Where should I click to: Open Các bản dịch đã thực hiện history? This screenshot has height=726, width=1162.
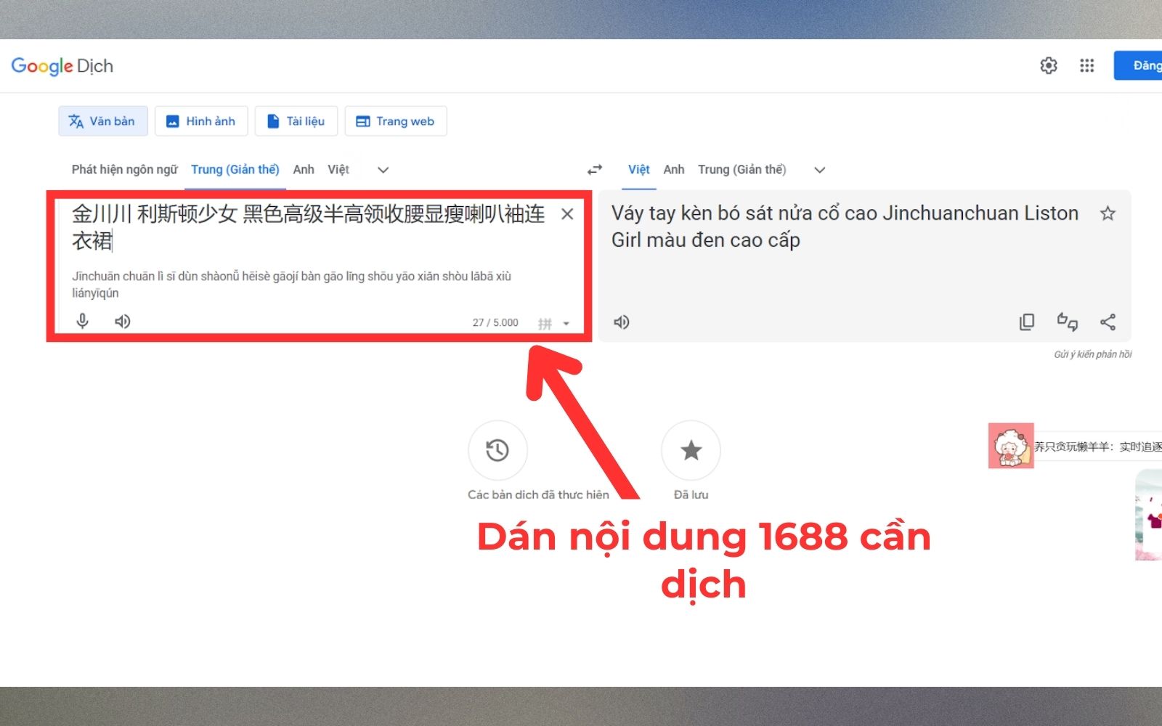tap(497, 450)
